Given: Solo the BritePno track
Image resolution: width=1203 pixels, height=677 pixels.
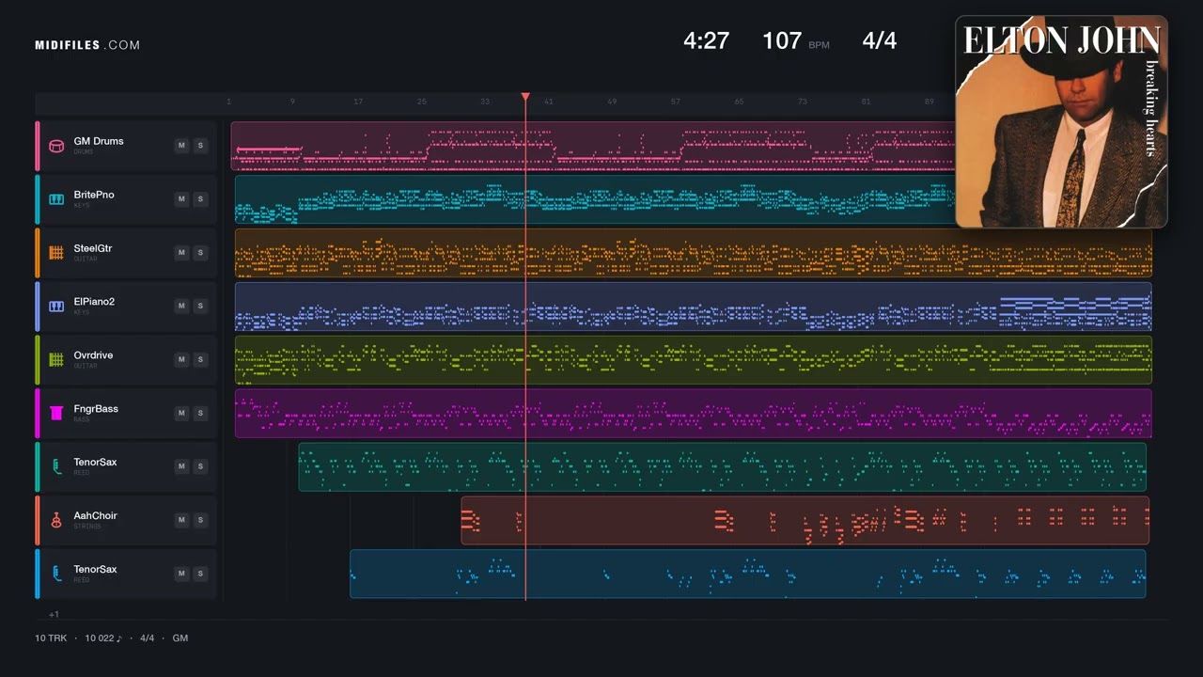Looking at the screenshot, I should 200,199.
